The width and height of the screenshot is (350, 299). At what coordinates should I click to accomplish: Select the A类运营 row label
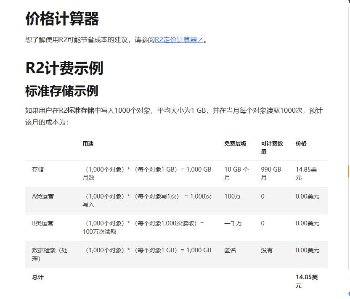tap(43, 196)
